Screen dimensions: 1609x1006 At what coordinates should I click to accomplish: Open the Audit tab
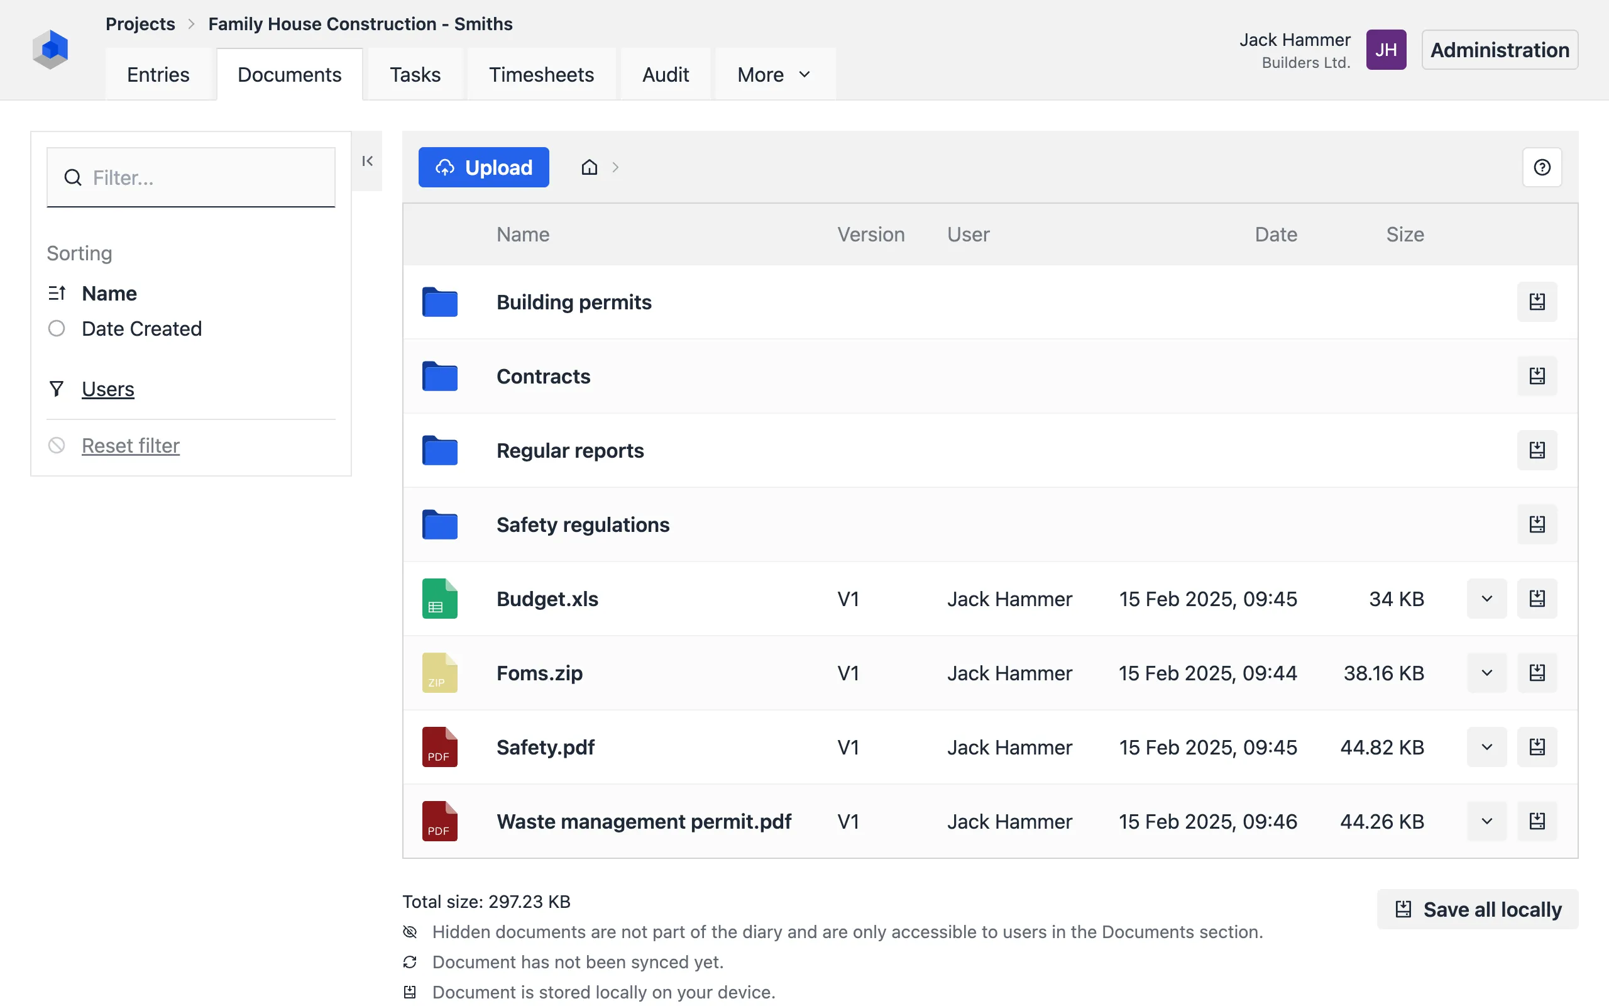click(666, 75)
